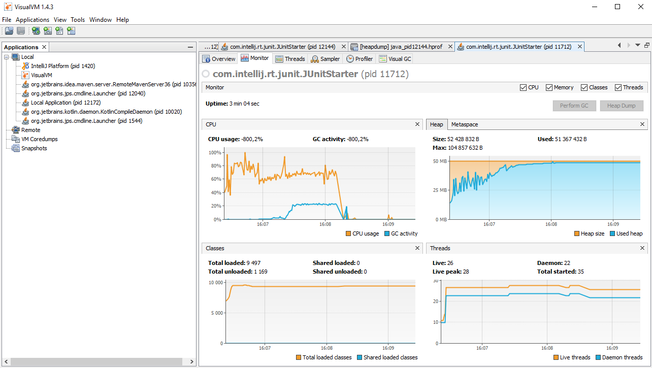Select the VM Coredumps tree row
The width and height of the screenshot is (652, 368).
(35, 139)
